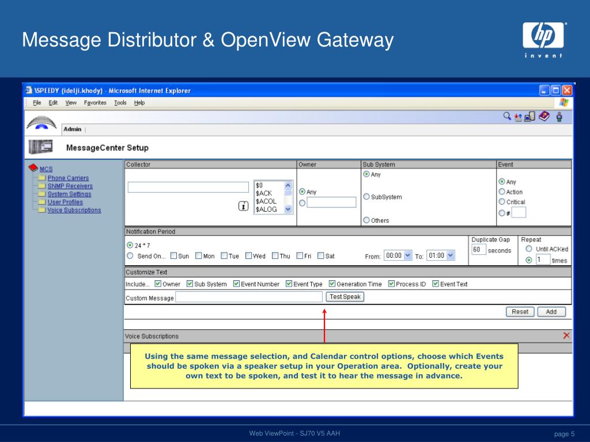Click the Voice Subscriptions folder icon
This screenshot has width=590, height=442.
42,209
